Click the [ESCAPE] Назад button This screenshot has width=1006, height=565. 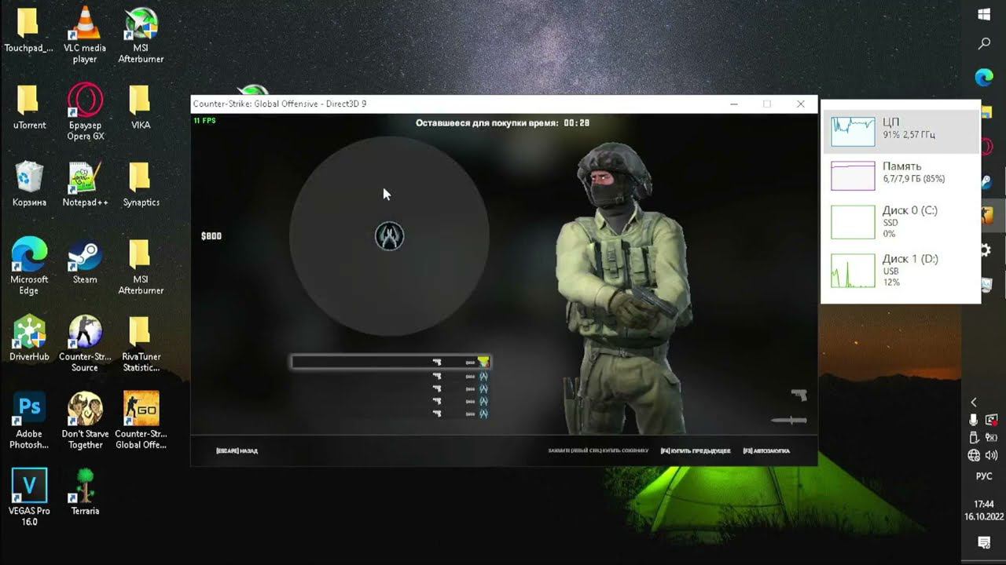(x=237, y=451)
